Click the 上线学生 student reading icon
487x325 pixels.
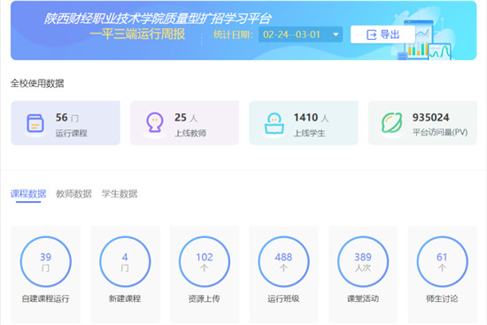(274, 123)
